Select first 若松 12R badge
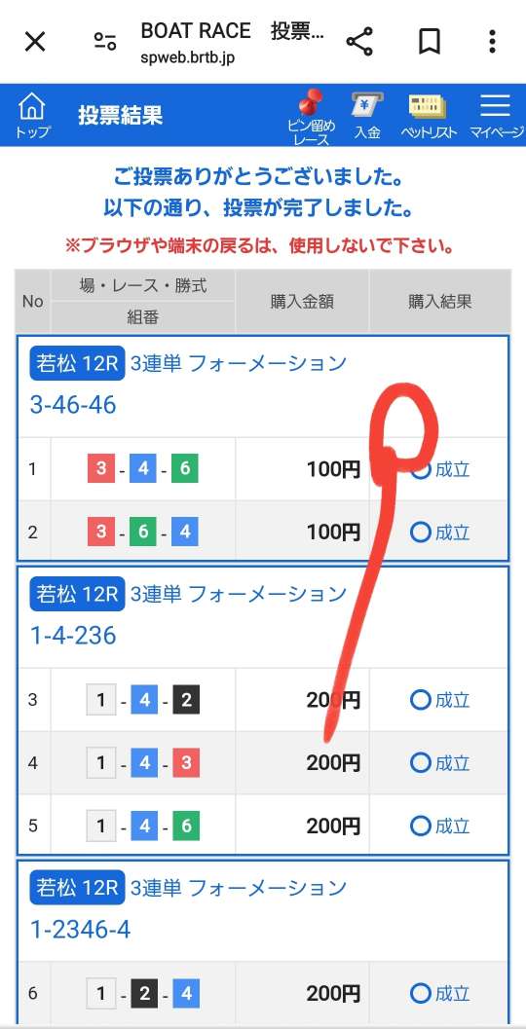526x1029 pixels. pyautogui.click(x=77, y=363)
